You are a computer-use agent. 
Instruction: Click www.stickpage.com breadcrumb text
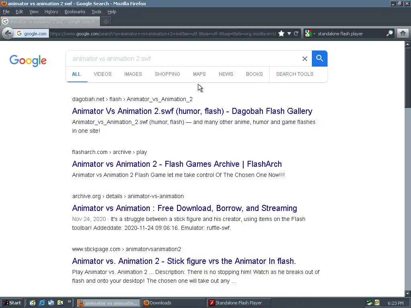pyautogui.click(x=126, y=249)
